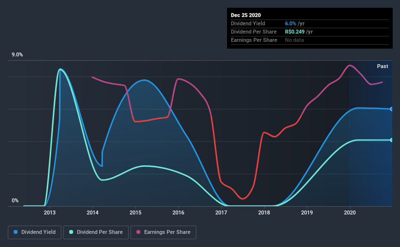Viewport: 400px width, 247px height.
Task: Click the tooltip 'Dividend Per Share' row label
Action: (253, 32)
